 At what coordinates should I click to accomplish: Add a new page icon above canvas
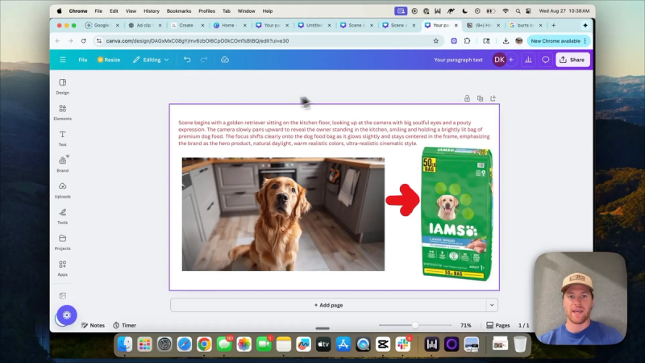[x=493, y=98]
